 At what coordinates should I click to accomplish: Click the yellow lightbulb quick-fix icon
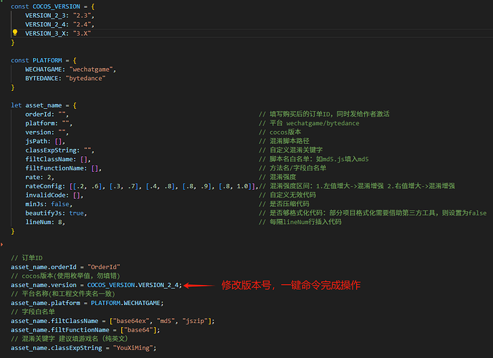[x=15, y=33]
